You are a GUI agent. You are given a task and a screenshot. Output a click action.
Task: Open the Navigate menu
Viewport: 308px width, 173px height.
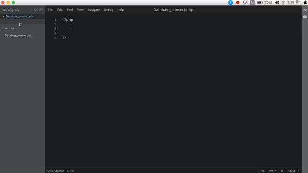[x=94, y=10]
